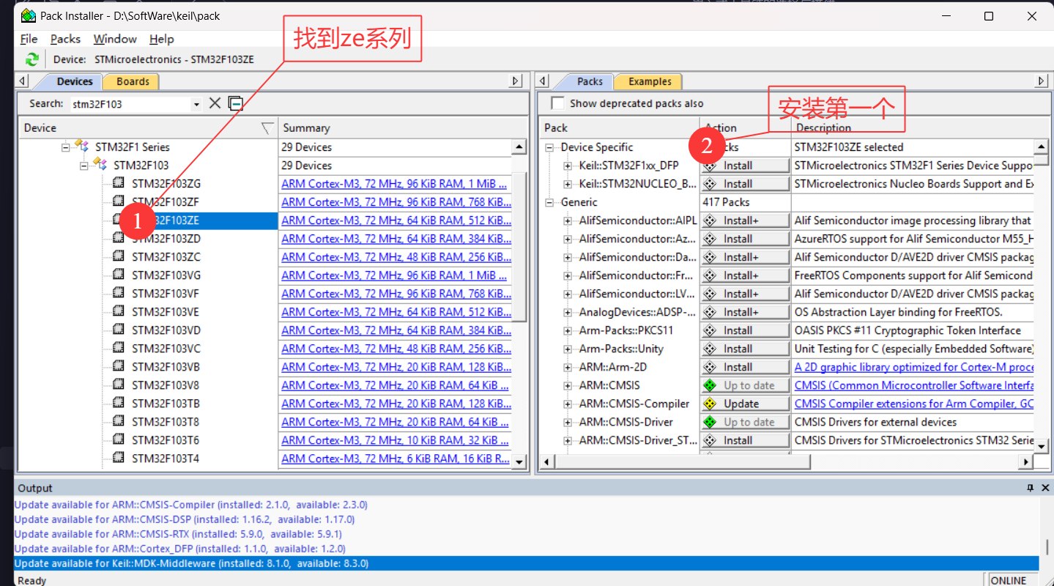The image size is (1054, 586).
Task: Collapse the Generic pack group
Action: click(x=550, y=202)
